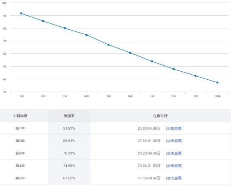Click the 7年 data point marker
Viewport: 235px width, 187px height.
pos(152,61)
